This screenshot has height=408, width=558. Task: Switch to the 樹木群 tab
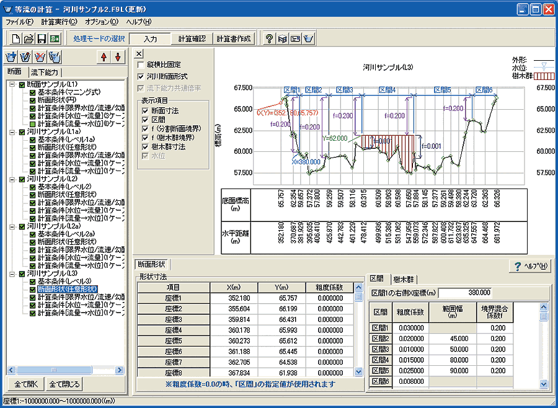coord(404,280)
